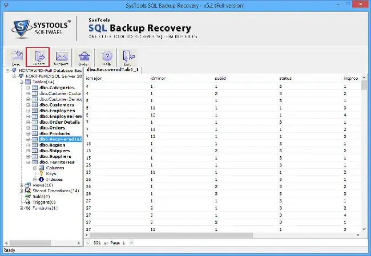The image size is (371, 256).
Task: Select the Rules(0) tree item
Action: point(41,197)
